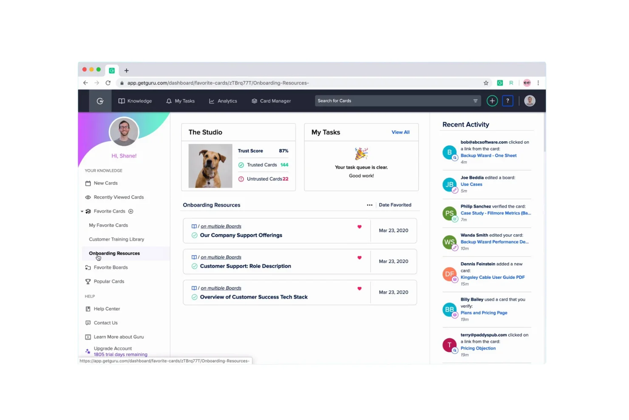The width and height of the screenshot is (629, 420).
Task: Open the question mark help button
Action: pos(507,101)
